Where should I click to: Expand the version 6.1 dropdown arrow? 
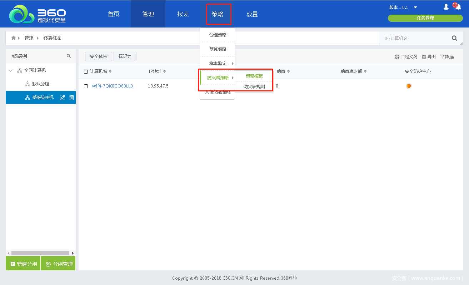point(415,7)
